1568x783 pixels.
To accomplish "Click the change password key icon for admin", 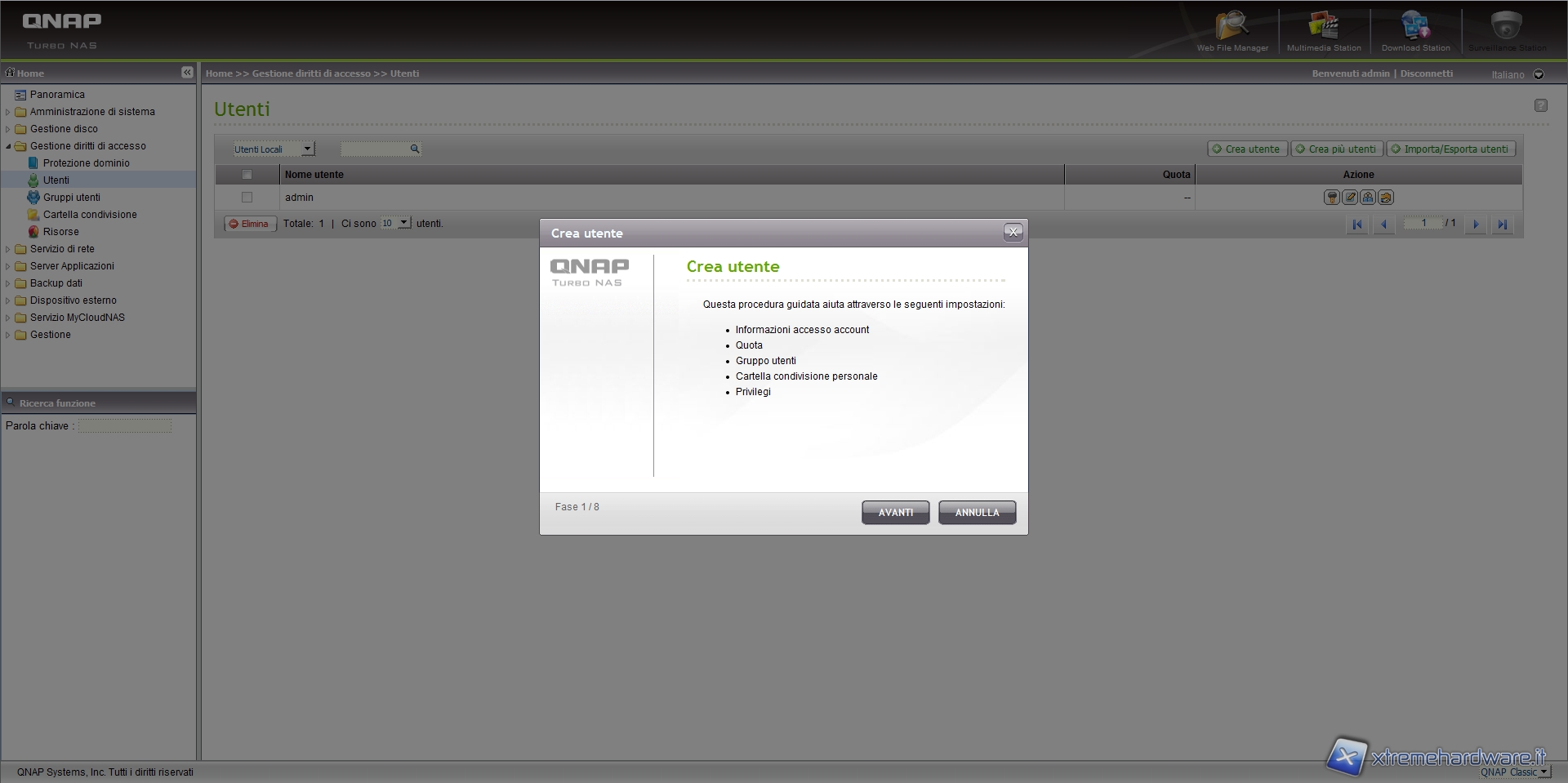I will point(1332,198).
